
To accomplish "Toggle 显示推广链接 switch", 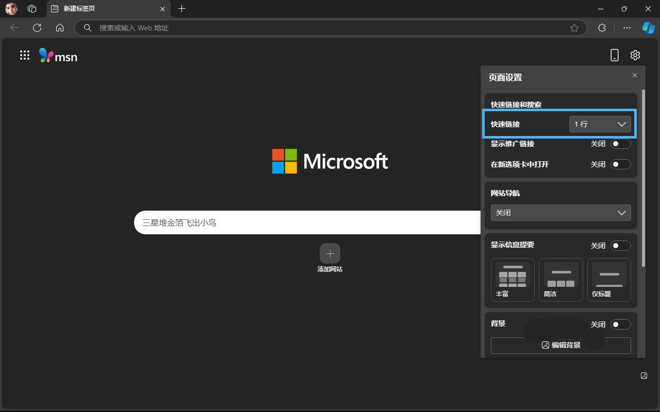I will [x=621, y=144].
